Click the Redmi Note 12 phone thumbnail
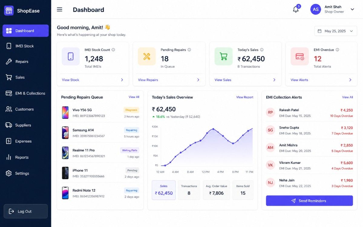This screenshot has height=227, width=363. click(x=65, y=193)
